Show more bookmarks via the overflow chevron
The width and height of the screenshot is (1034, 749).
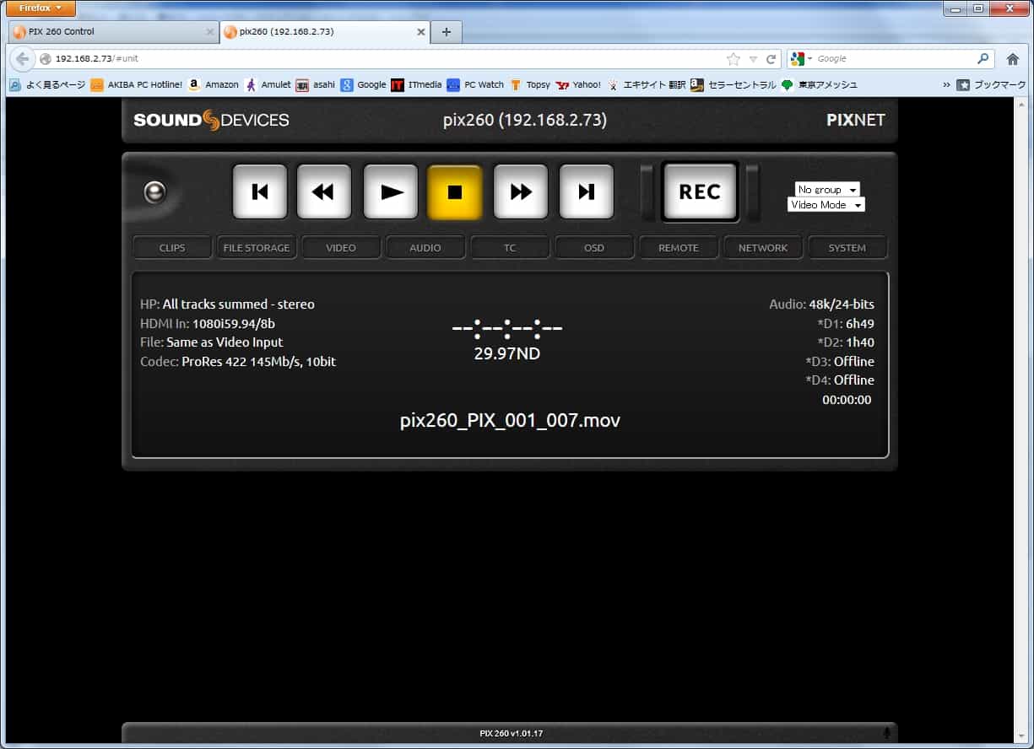946,84
